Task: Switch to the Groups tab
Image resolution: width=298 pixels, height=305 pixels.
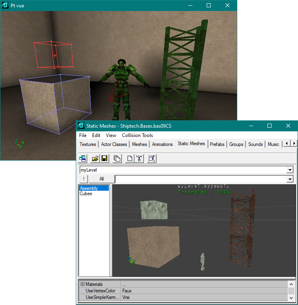Action: (236, 144)
